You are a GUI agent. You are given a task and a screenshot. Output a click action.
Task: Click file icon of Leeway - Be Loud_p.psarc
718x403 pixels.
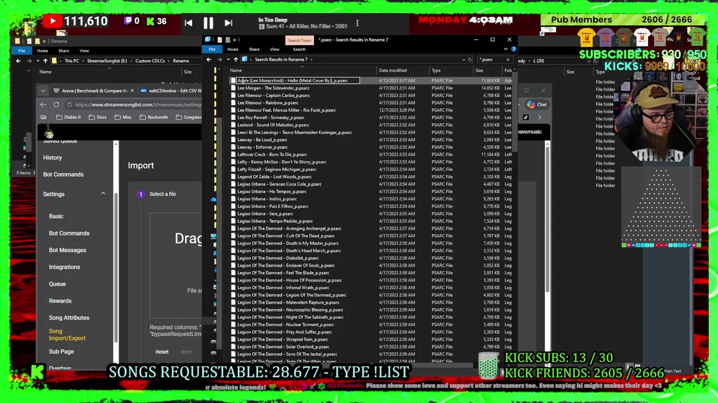233,140
